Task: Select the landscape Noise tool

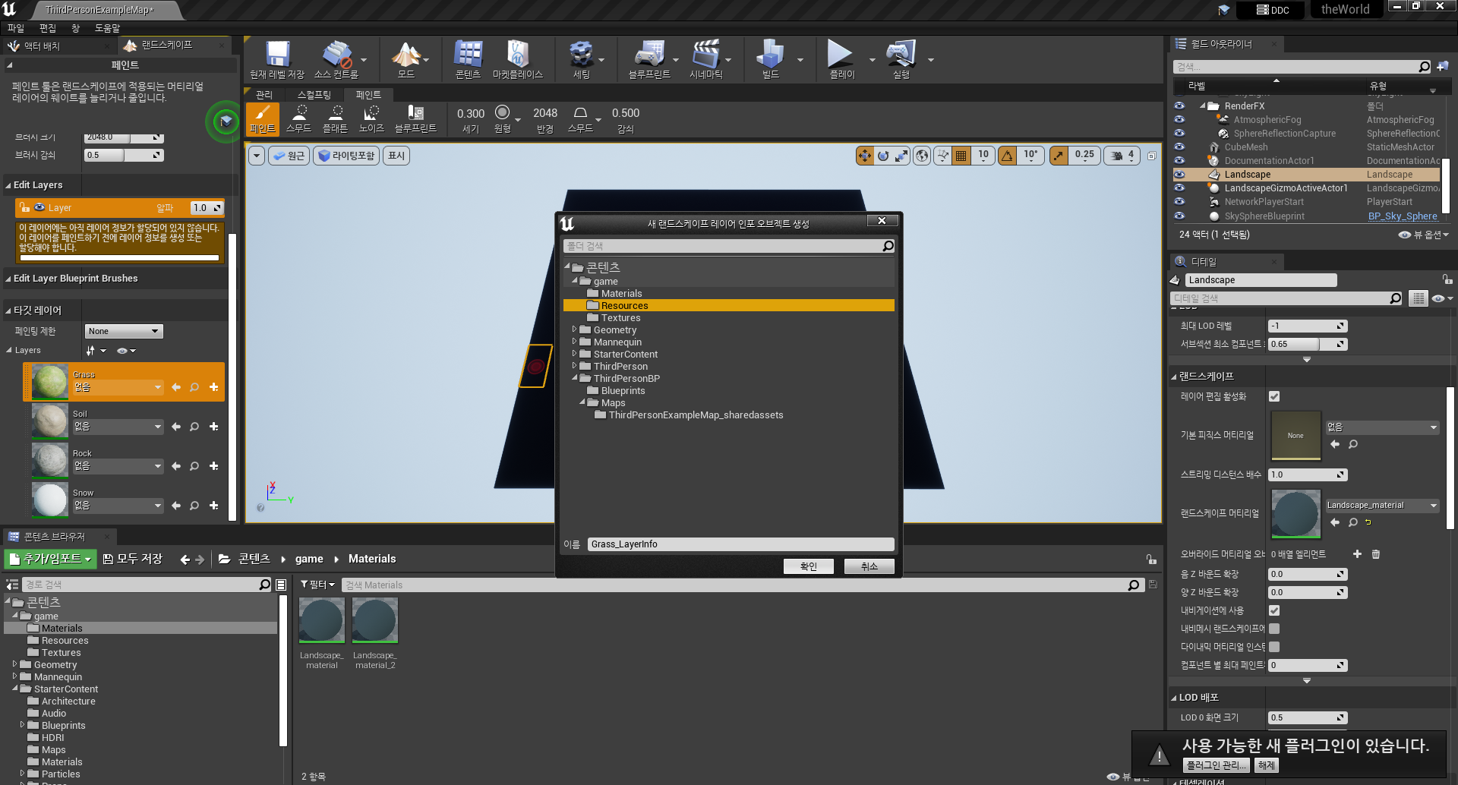Action: tap(371, 120)
